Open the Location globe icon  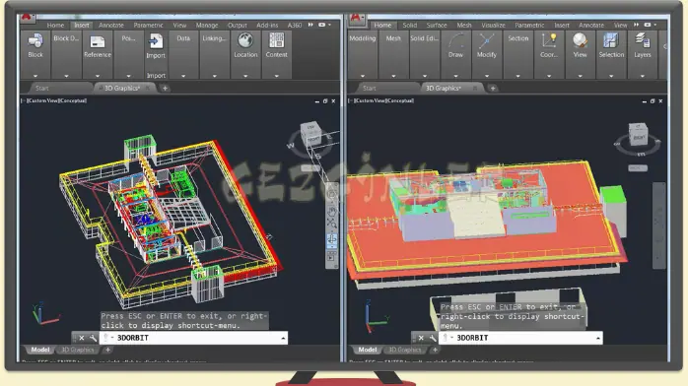[x=245, y=40]
